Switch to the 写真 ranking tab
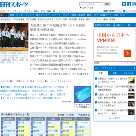Viewport: 136px width, 136px height. point(115,73)
